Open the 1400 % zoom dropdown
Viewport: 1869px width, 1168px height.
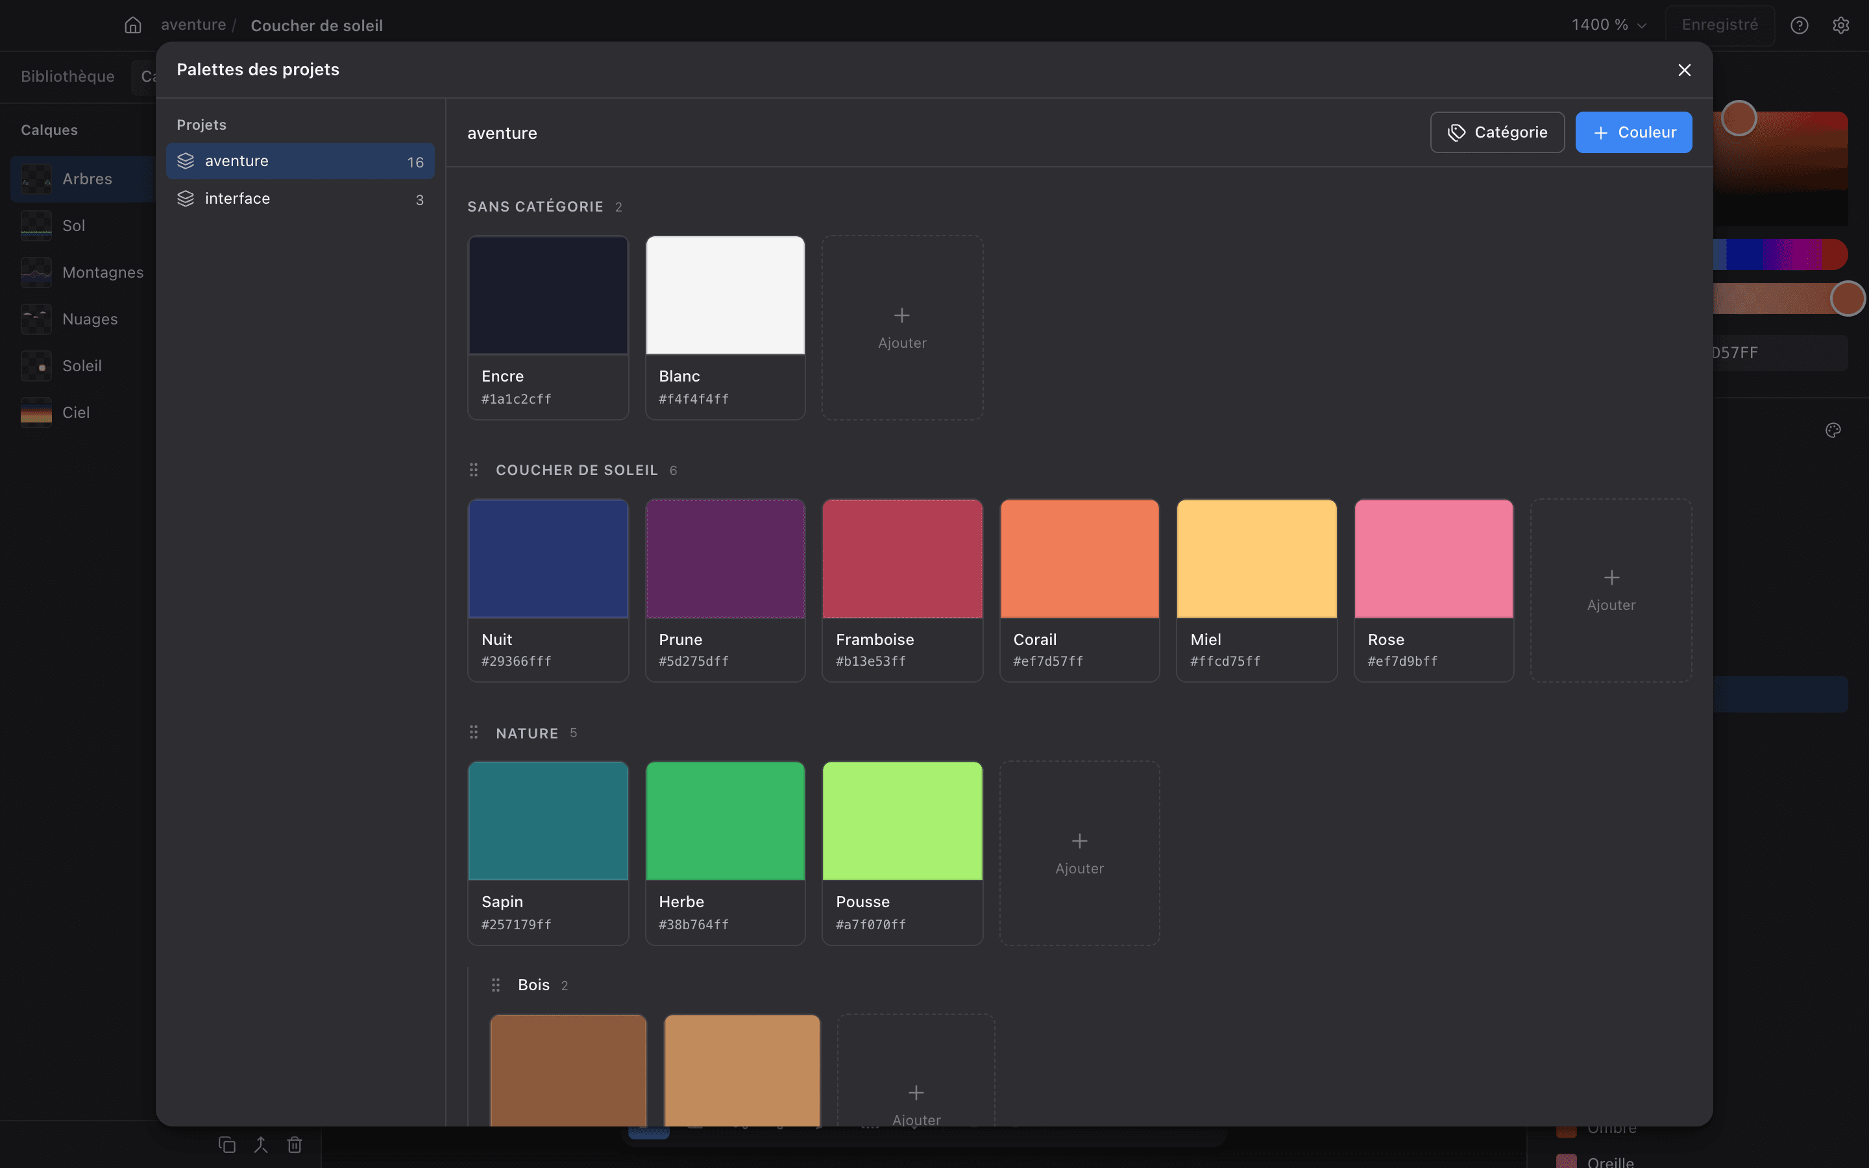pos(1609,25)
